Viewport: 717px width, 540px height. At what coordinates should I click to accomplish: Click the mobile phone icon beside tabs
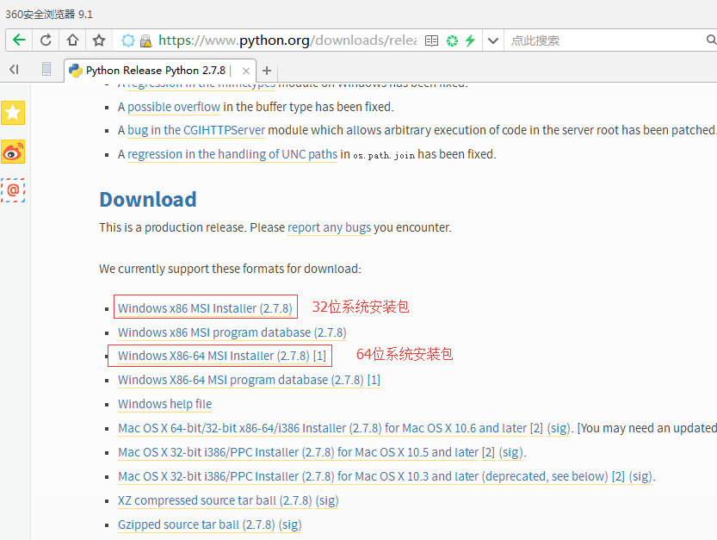click(46, 69)
